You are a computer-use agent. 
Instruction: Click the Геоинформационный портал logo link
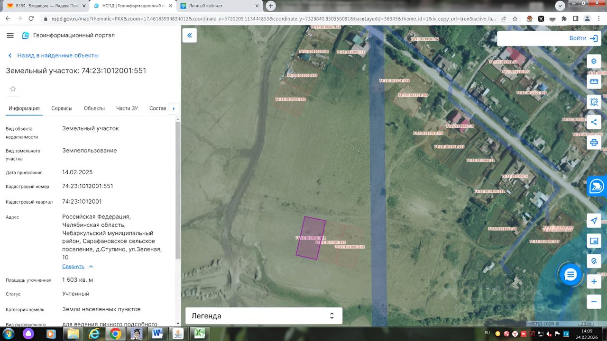(x=68, y=36)
